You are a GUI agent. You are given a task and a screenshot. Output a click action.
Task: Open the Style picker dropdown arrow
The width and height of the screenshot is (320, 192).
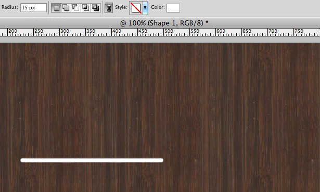tap(145, 8)
